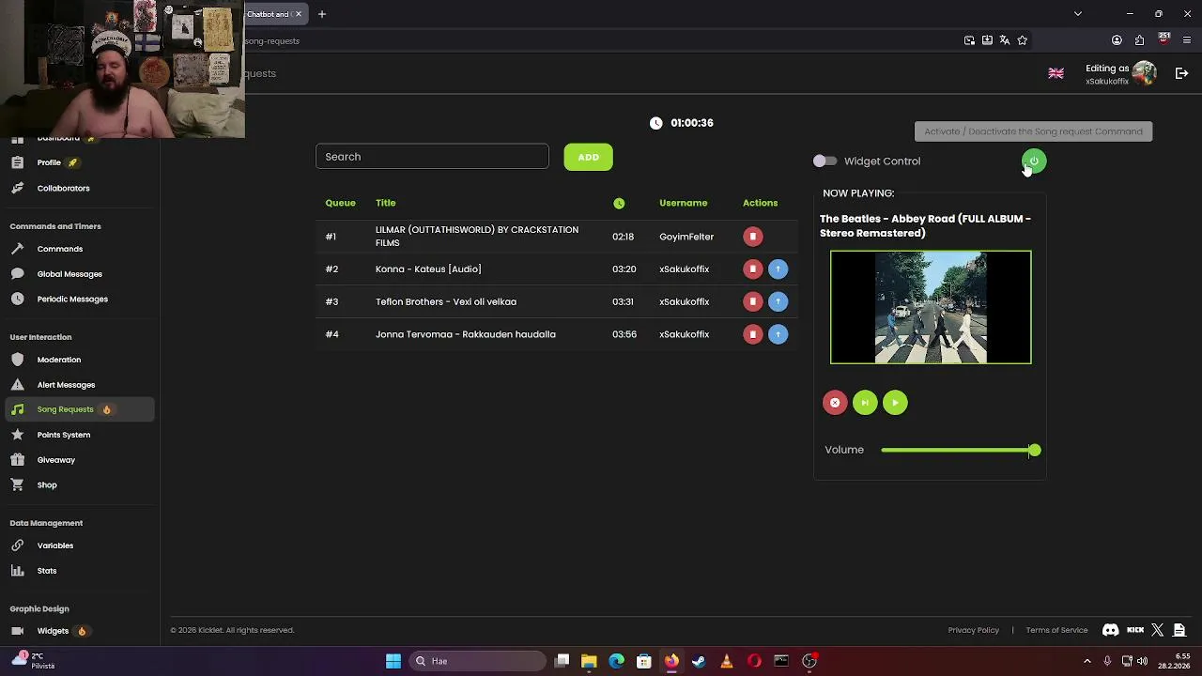
Task: Open File Explorer from taskbar
Action: 589,661
